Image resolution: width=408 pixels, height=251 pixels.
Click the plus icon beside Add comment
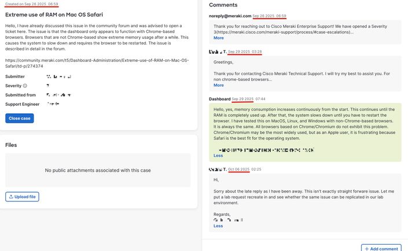(366, 249)
